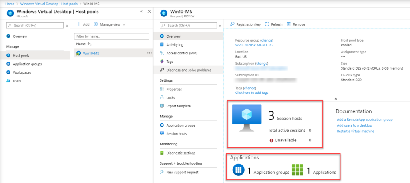Click the Add button with plus icon
Viewport: 410px width, 183px height.
(x=83, y=24)
